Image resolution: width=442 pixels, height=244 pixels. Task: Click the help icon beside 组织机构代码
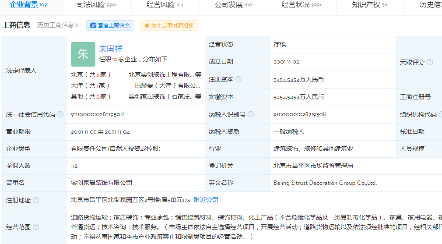440,114
